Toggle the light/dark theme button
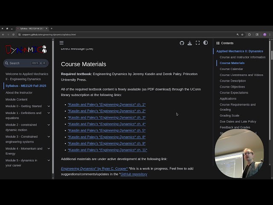This screenshot has height=205, width=273. coord(206,43)
